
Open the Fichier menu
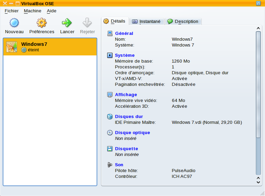[x=12, y=11]
